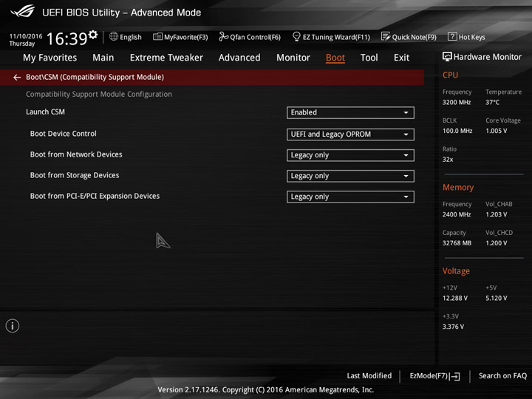
Task: Select Boot Device Control label
Action: click(x=63, y=134)
